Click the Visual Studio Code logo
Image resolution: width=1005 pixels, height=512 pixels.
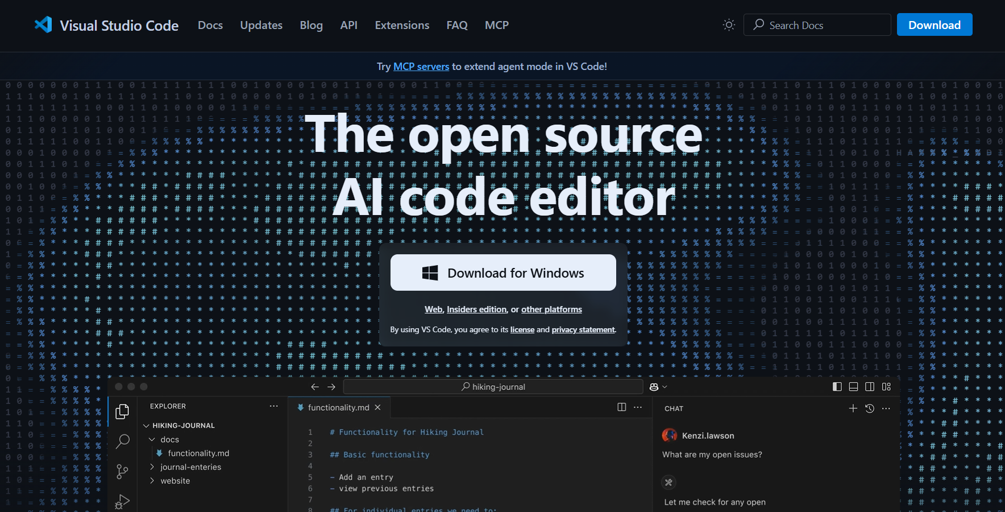[43, 24]
